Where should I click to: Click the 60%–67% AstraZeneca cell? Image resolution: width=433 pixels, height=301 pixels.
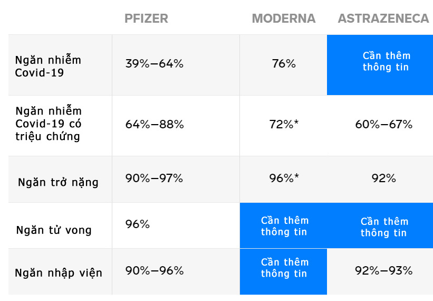pos(383,125)
